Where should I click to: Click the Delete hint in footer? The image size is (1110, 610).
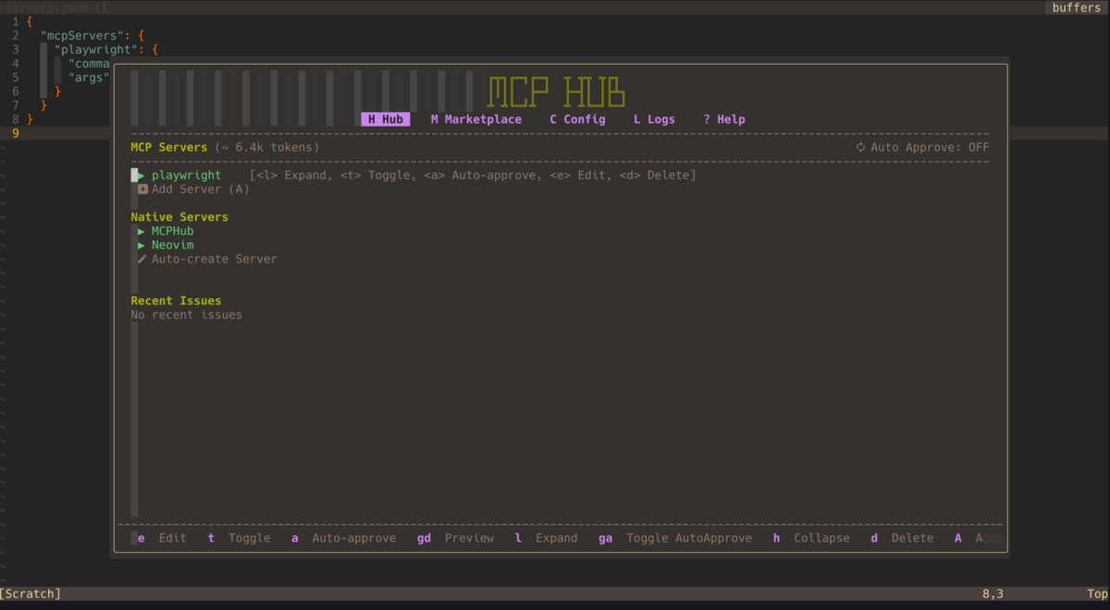903,538
